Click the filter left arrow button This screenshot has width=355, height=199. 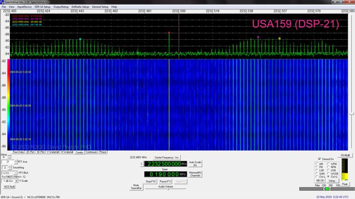coord(324,189)
